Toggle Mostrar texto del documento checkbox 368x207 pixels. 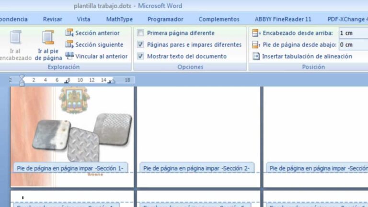pyautogui.click(x=140, y=56)
